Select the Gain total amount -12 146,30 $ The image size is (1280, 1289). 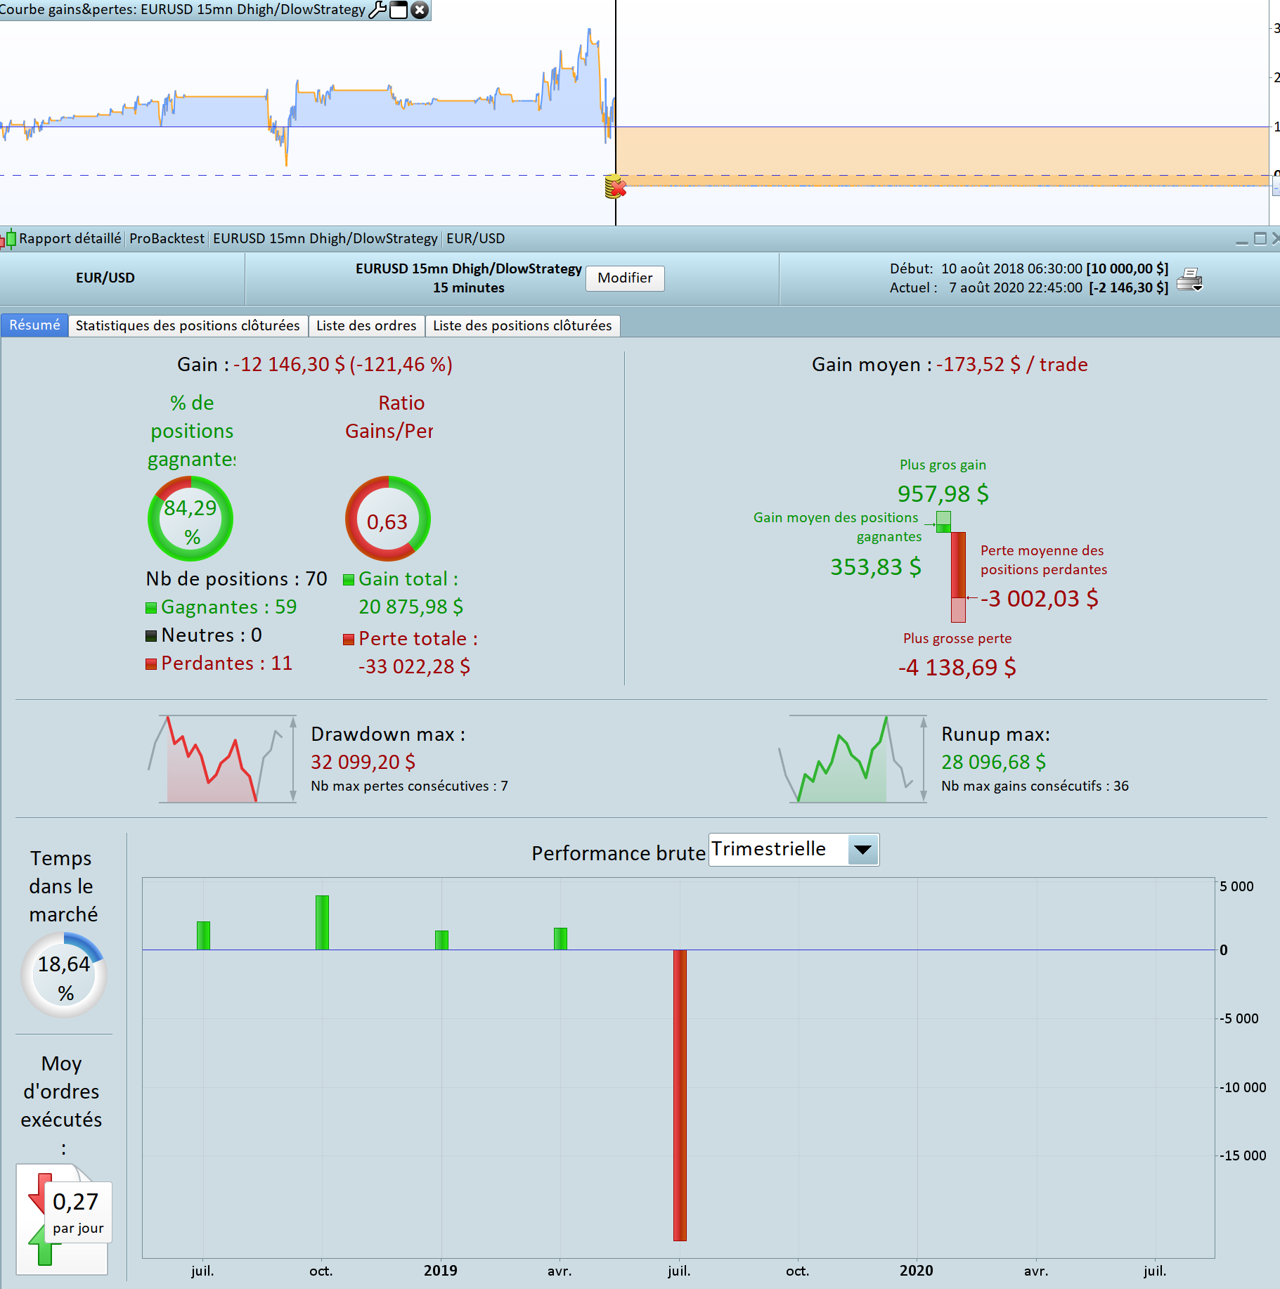[289, 364]
